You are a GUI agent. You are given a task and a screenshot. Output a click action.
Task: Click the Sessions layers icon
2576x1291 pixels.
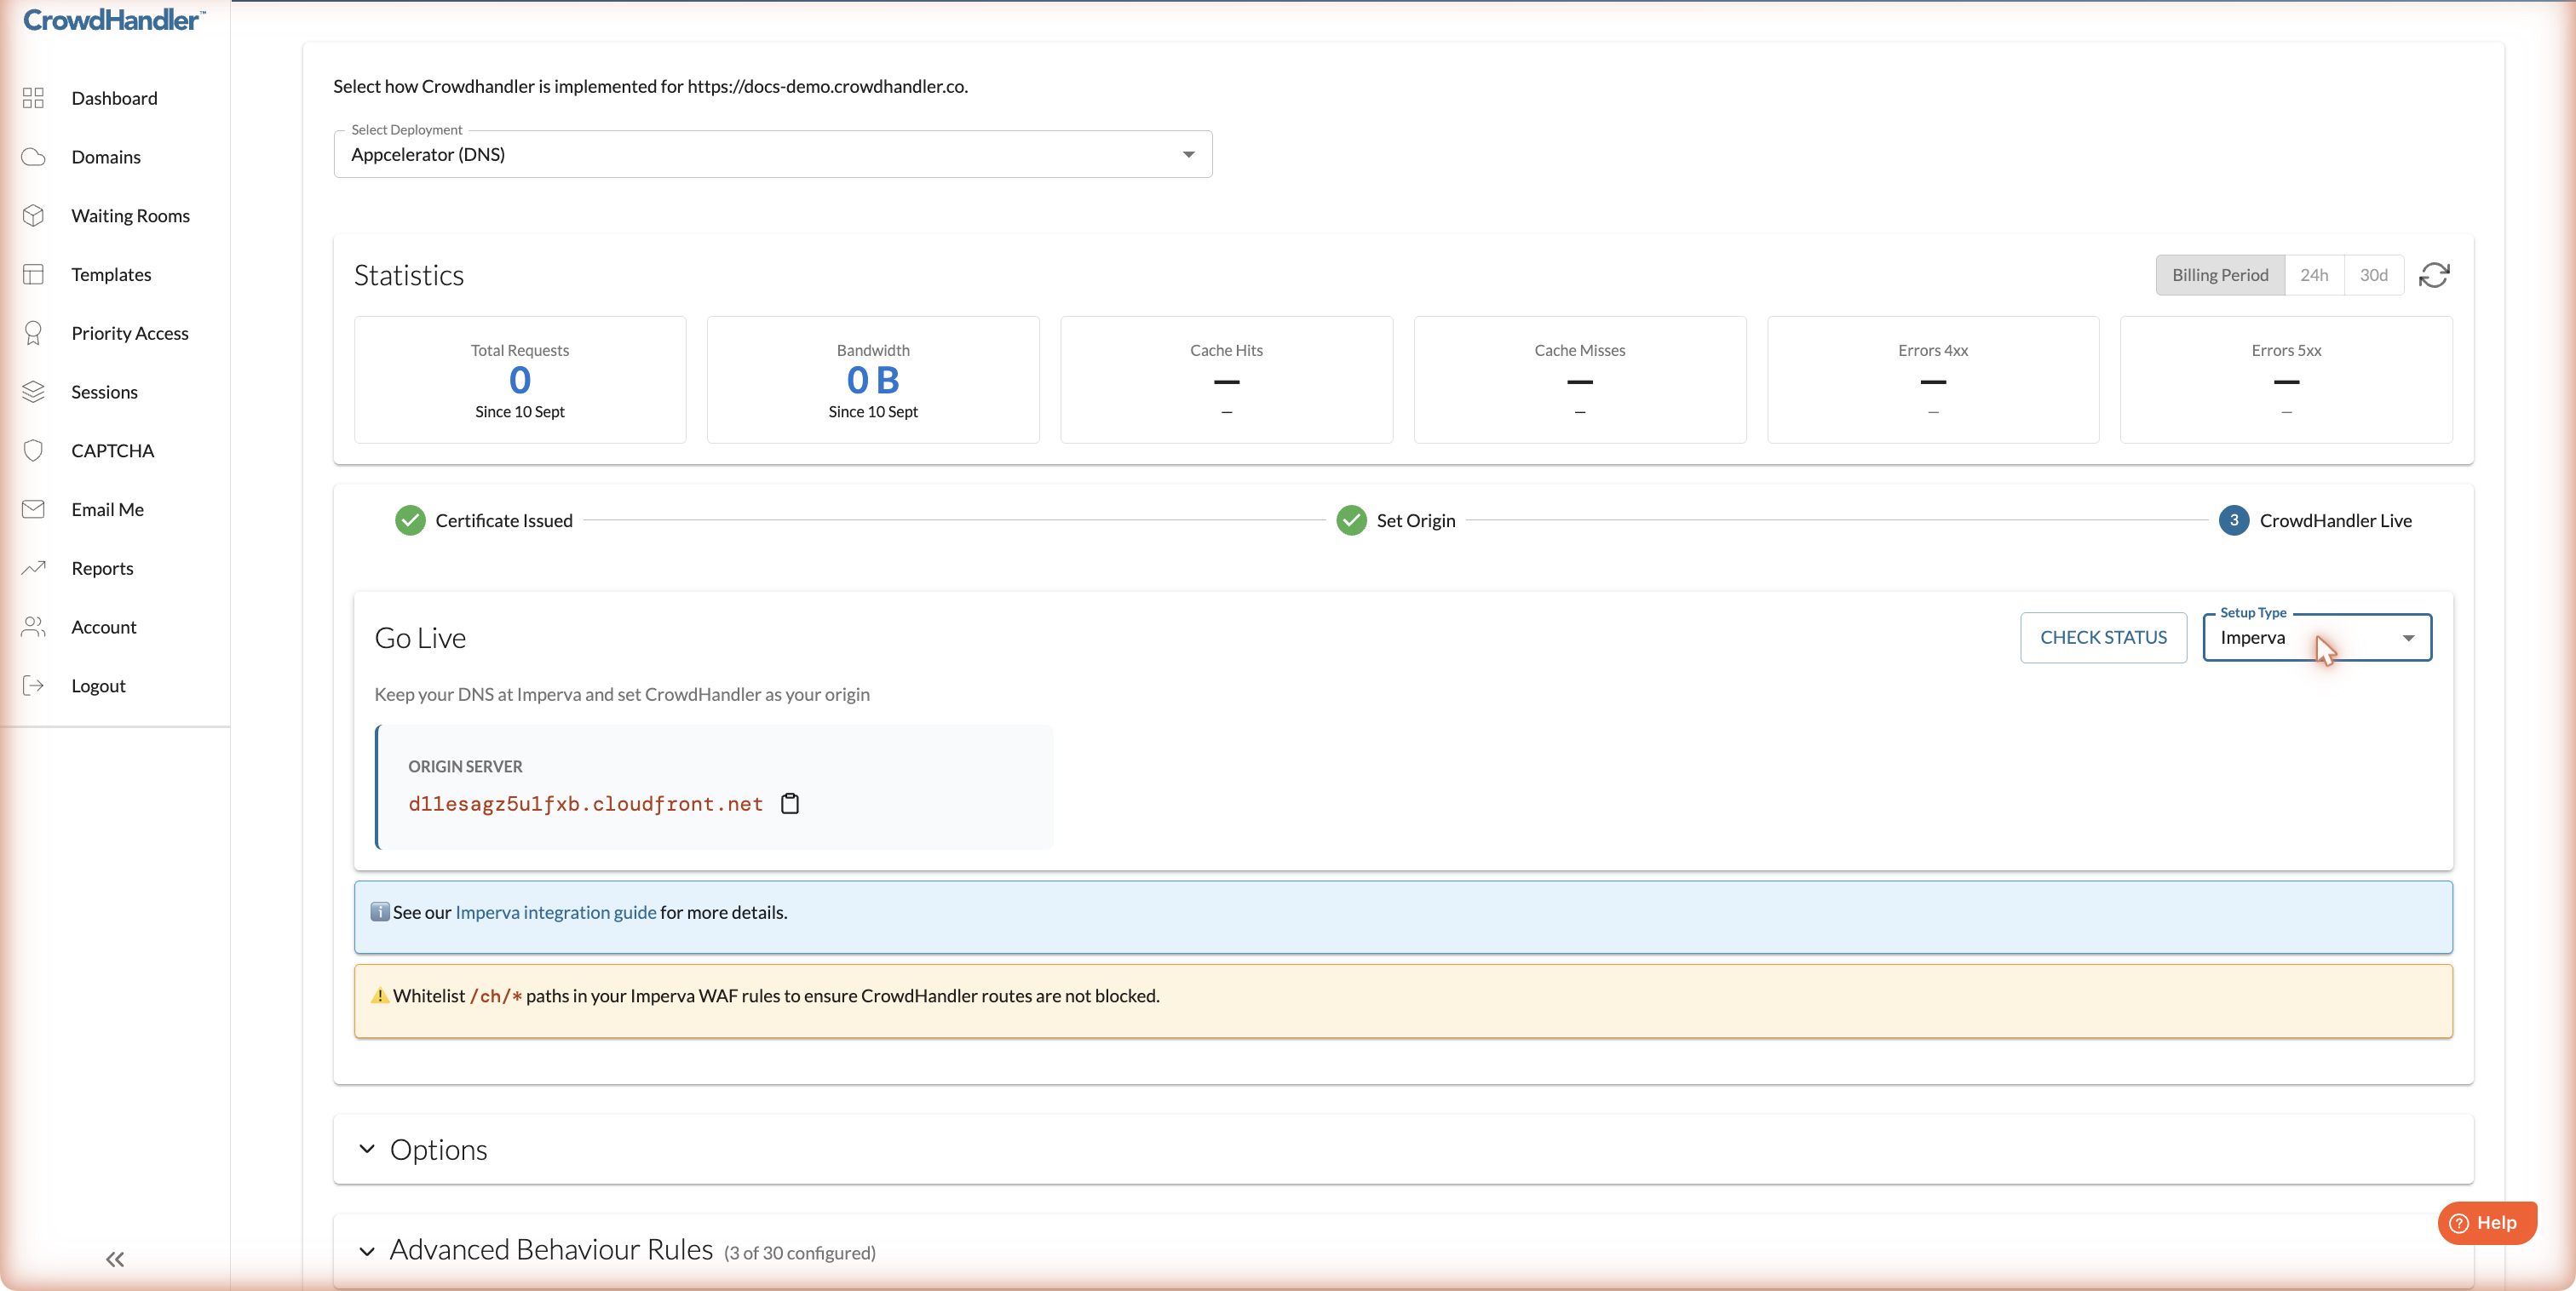pos(33,392)
